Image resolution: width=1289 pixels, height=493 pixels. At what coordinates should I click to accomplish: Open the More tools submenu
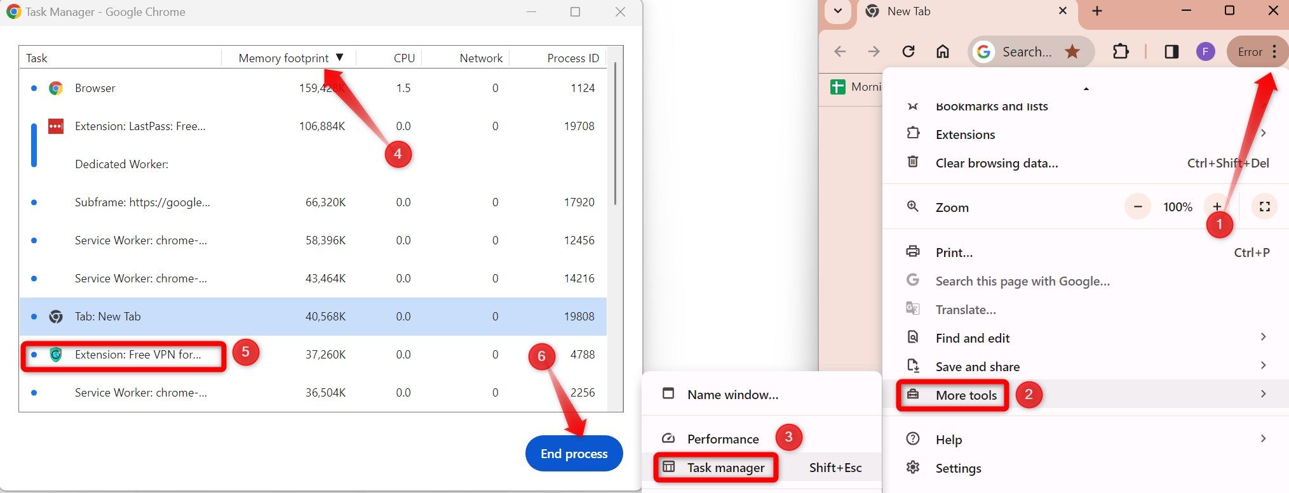[x=1086, y=395]
